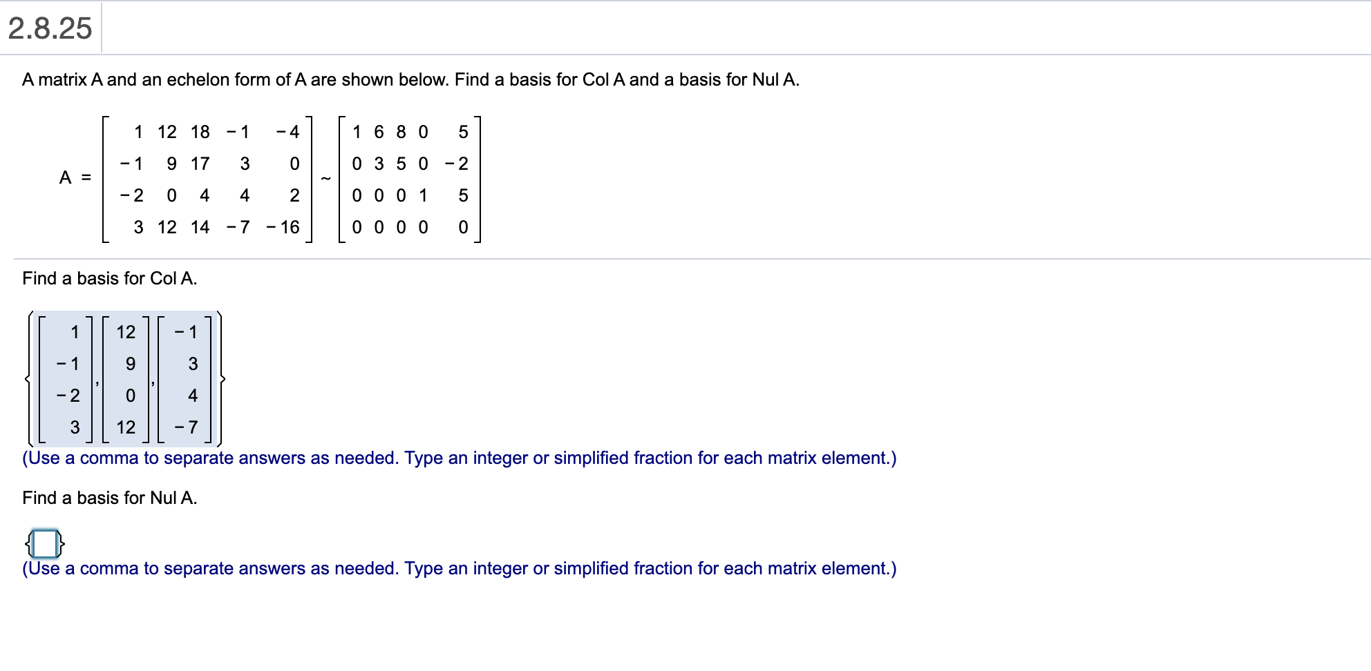Select the 'Find a basis for Nul A' heading
Screen dimensions: 1371x671
(109, 498)
